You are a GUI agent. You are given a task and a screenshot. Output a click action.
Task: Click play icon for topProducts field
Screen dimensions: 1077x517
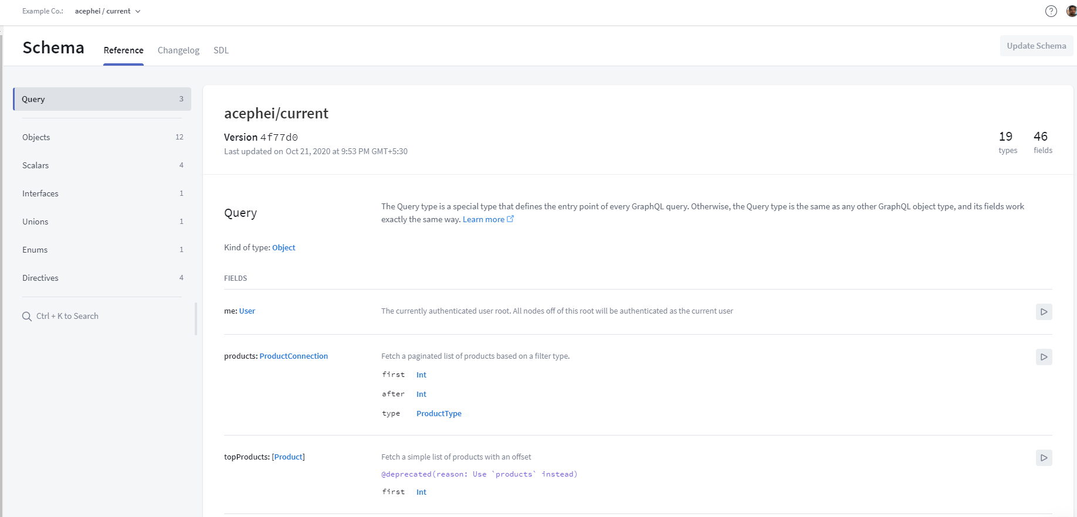pos(1044,458)
